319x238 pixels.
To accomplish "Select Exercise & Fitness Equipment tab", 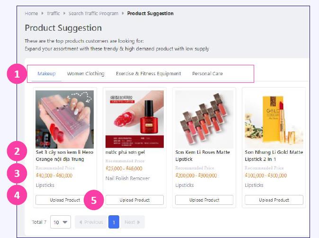I will (148, 74).
